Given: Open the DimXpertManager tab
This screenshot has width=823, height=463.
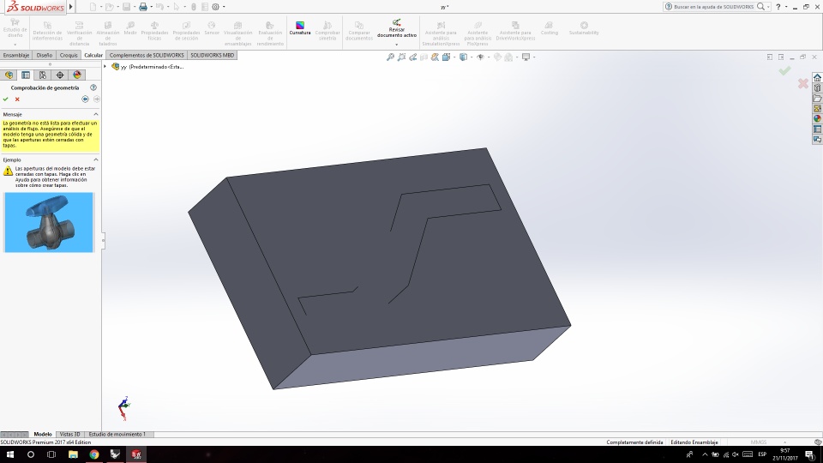Looking at the screenshot, I should (x=60, y=75).
